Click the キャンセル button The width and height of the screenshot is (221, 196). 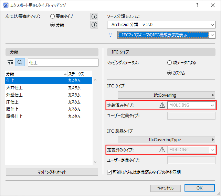click(166, 188)
